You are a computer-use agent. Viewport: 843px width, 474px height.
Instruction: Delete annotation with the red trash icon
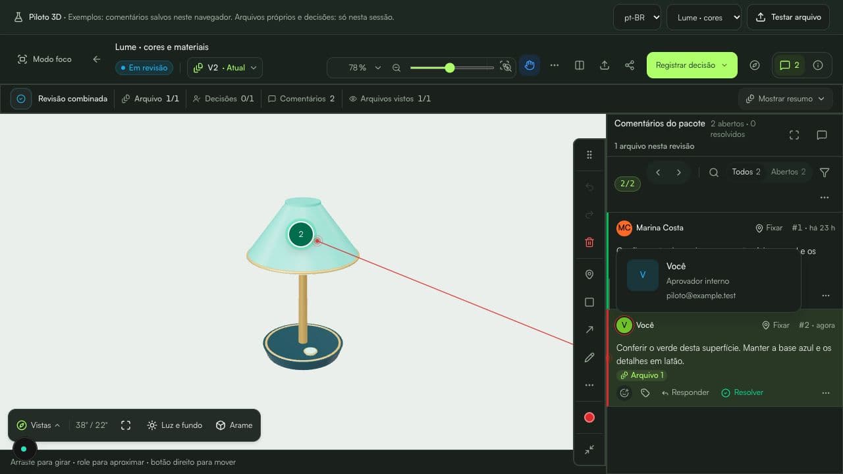pyautogui.click(x=589, y=242)
